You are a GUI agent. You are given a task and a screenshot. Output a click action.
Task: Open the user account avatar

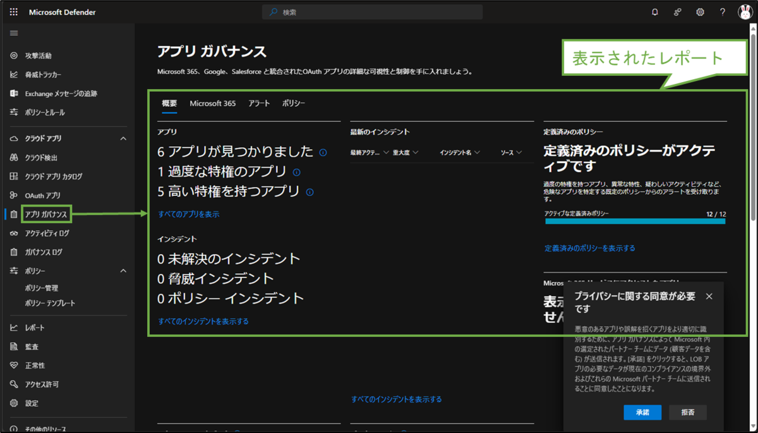coord(745,12)
